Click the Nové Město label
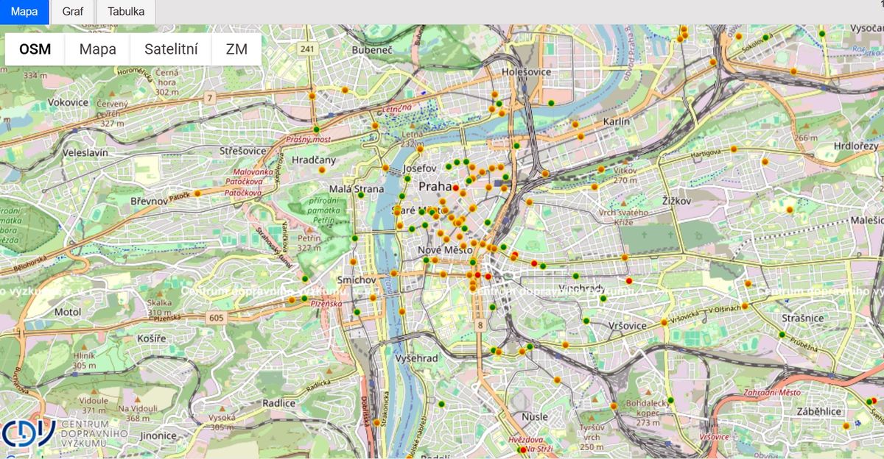The height and width of the screenshot is (459, 884). [x=445, y=251]
